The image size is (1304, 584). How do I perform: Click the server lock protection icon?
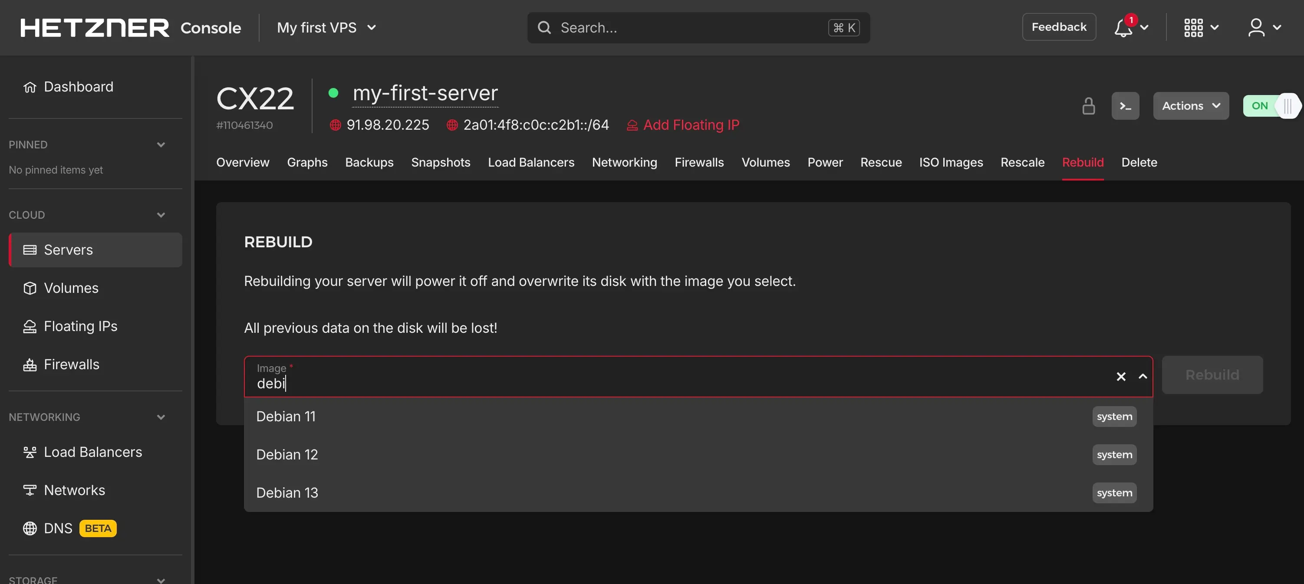1088,106
